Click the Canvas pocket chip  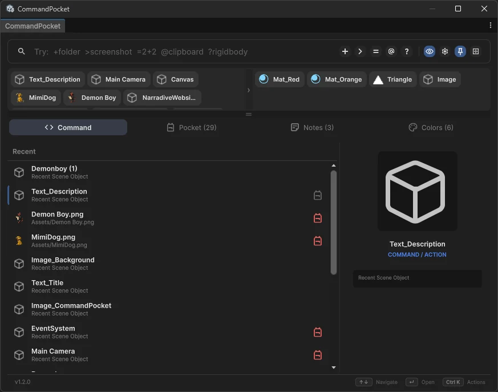[176, 79]
